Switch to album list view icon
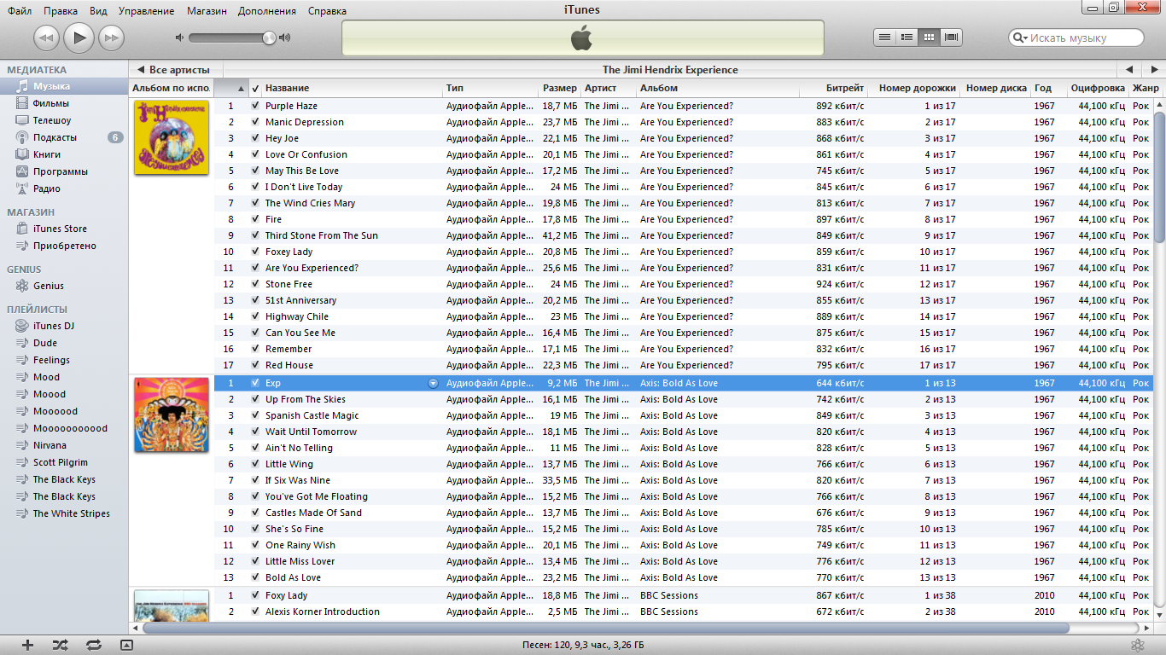The image size is (1166, 655). 907,38
